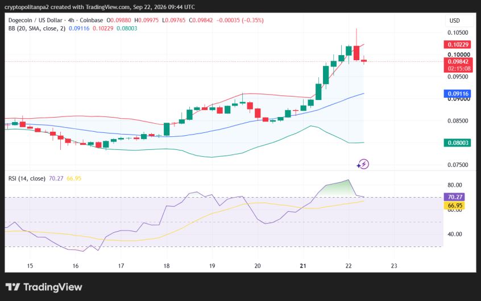Click the 40.00 RSI axis label
481x301 pixels.
(455, 234)
